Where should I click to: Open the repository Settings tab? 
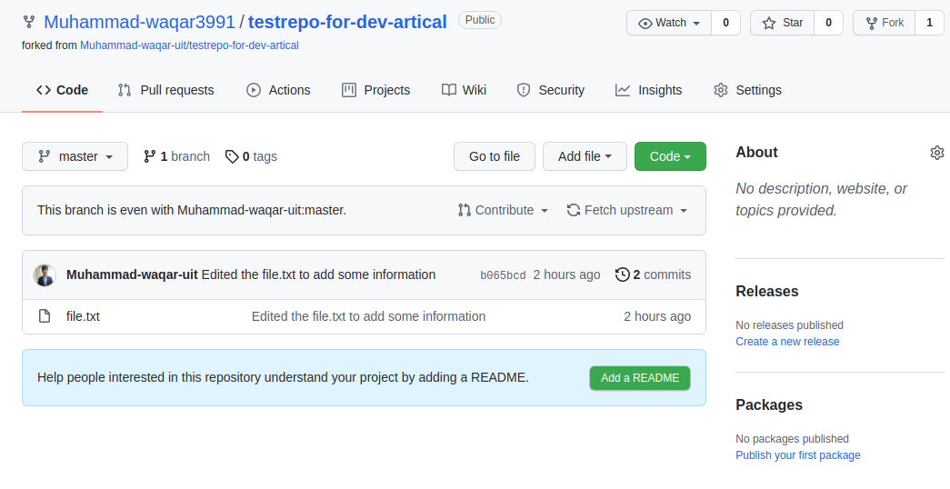(x=747, y=90)
